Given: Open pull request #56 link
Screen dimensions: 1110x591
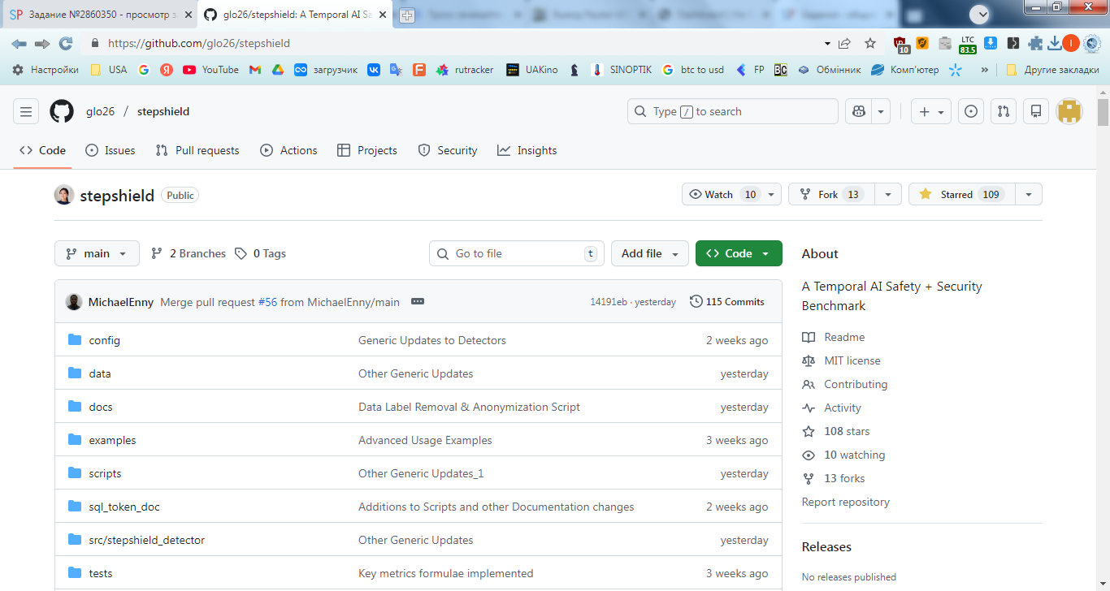Looking at the screenshot, I should (267, 302).
